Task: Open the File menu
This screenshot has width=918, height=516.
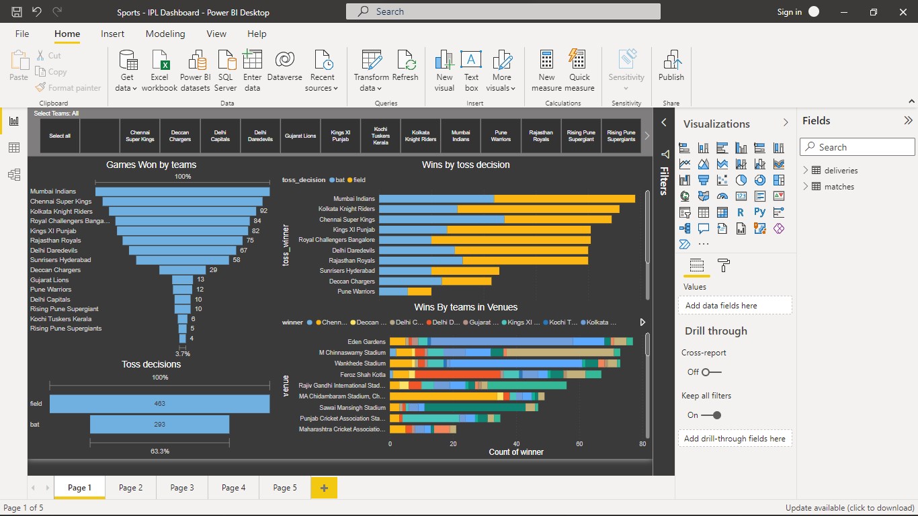Action: pos(22,34)
